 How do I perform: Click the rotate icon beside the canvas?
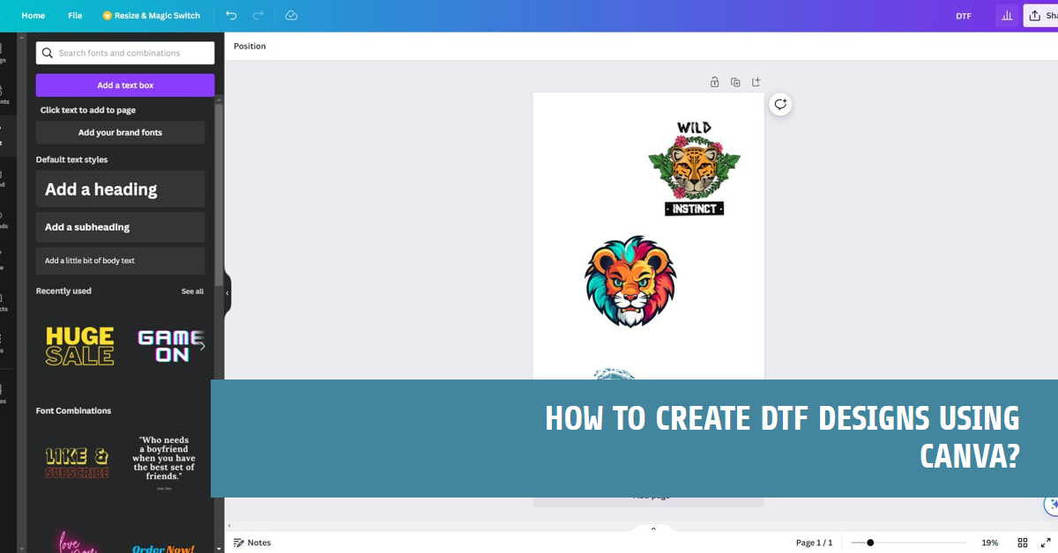pos(779,103)
